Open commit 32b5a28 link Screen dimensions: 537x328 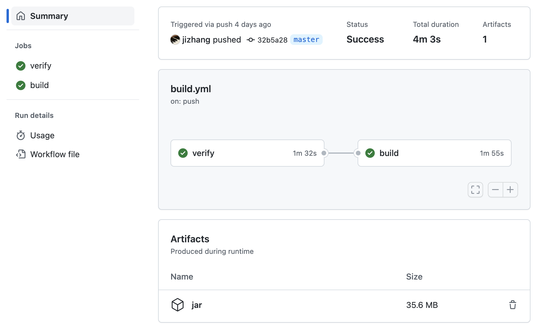click(x=272, y=40)
